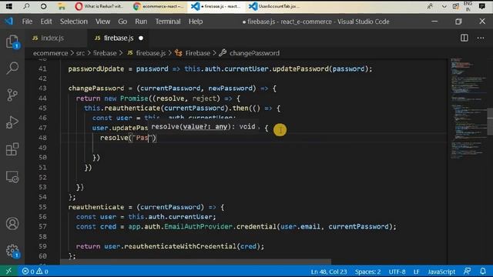Screen dimensions: 493x277
Task: Switch to Chrome ecommerce-react taskbar window
Action: [159, 6]
